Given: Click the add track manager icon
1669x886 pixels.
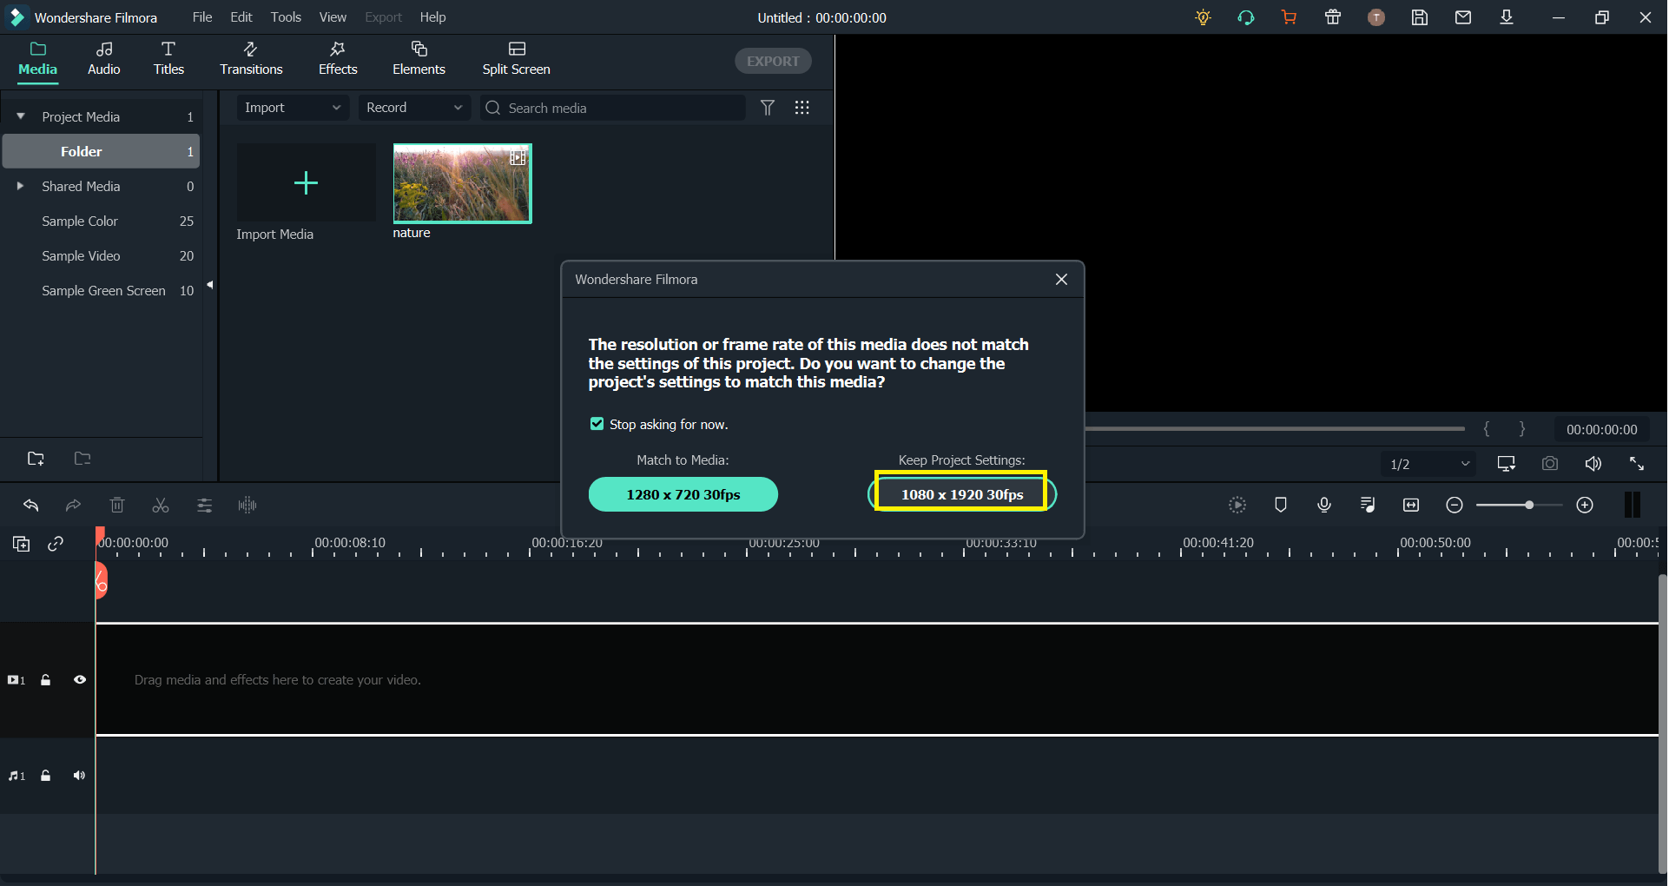Looking at the screenshot, I should pos(22,544).
